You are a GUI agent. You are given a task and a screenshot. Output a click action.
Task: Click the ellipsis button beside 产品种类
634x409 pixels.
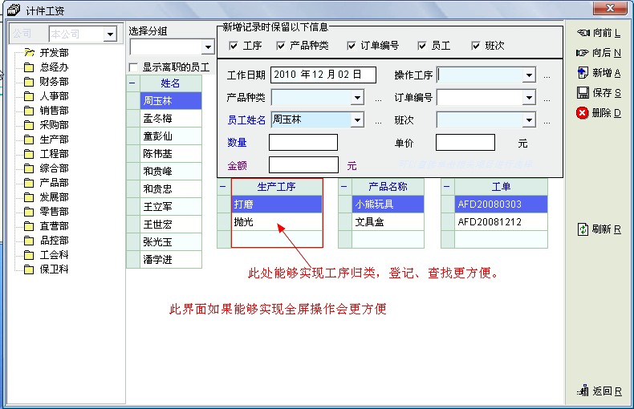378,99
